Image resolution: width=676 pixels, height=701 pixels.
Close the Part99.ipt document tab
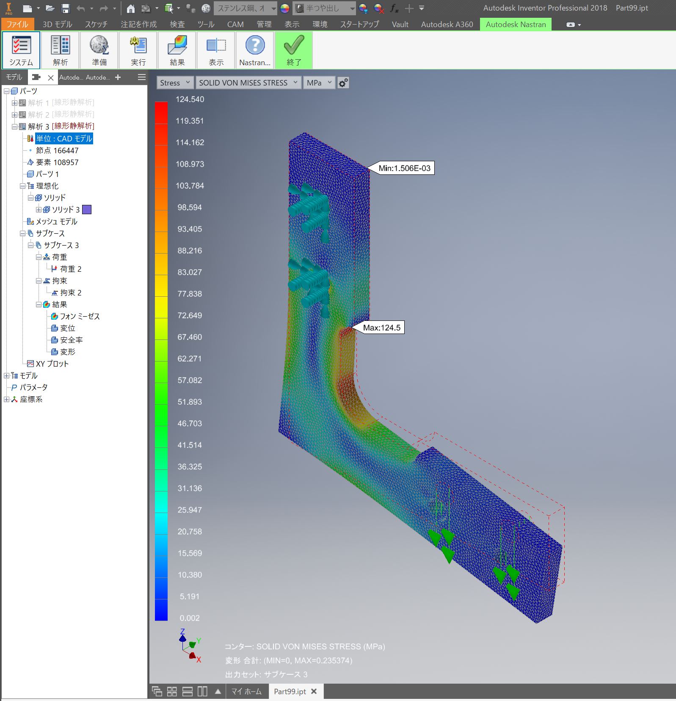[x=314, y=691]
